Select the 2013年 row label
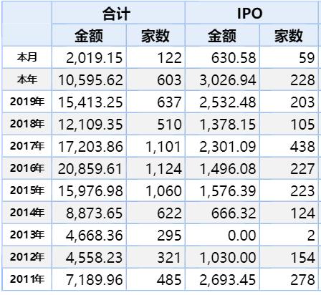This screenshot has width=321, height=295. [x=27, y=235]
